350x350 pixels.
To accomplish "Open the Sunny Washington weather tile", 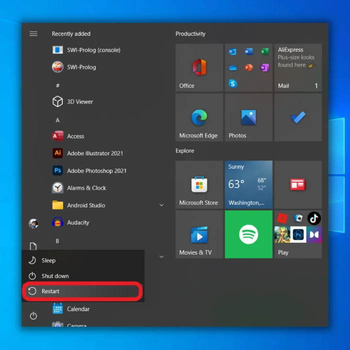I will click(x=248, y=184).
